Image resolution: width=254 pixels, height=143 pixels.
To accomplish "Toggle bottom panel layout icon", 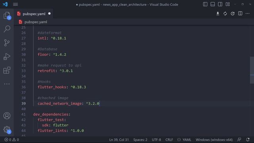I will pyautogui.click(x=213, y=4).
